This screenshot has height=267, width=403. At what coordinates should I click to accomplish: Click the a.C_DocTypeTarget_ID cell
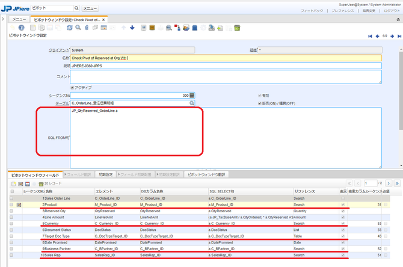[226, 236]
